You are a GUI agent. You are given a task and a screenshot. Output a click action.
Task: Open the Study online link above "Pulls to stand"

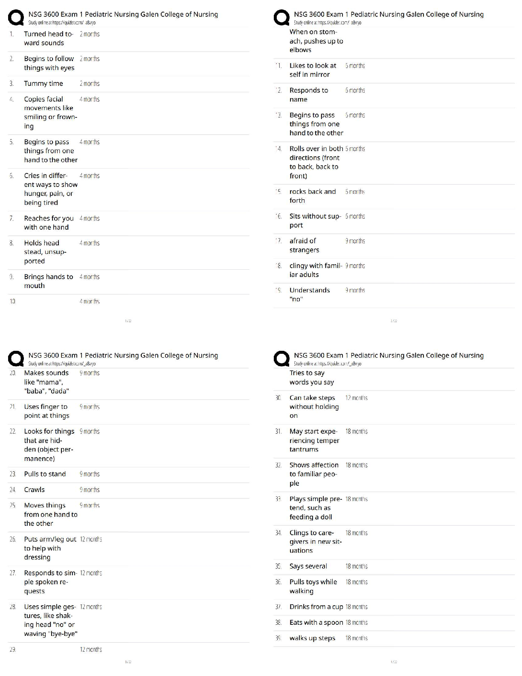click(62, 364)
